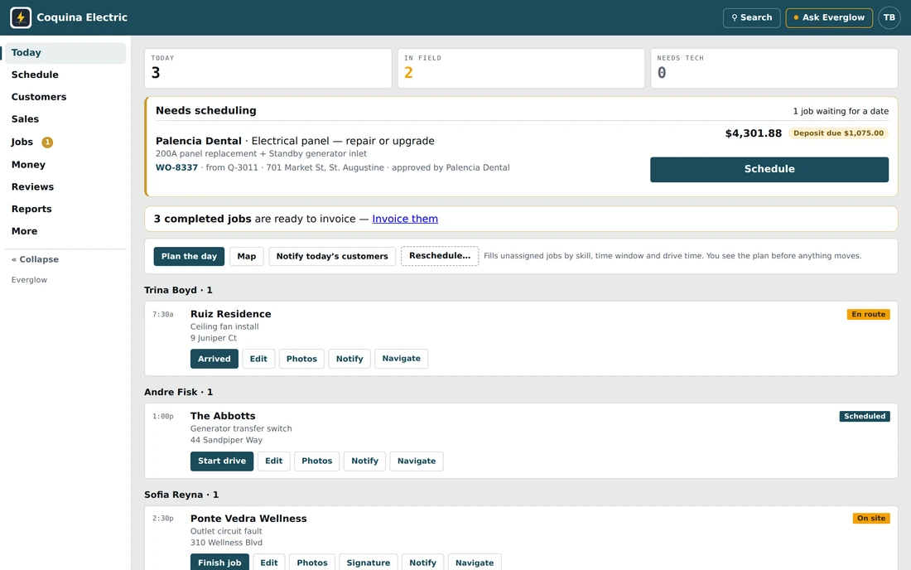Viewport: 911px width, 570px height.
Task: Open the TB user avatar menu
Action: pos(889,17)
